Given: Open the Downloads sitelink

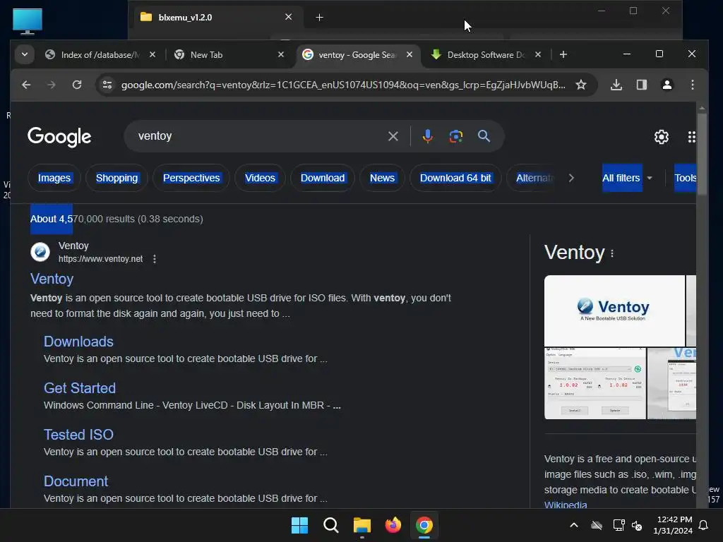Looking at the screenshot, I should pyautogui.click(x=78, y=342).
